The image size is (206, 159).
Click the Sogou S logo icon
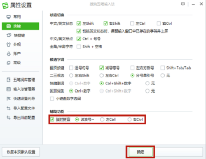click(x=5, y=6)
